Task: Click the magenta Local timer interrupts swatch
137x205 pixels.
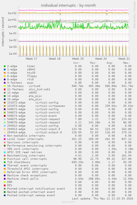Action: (x=5, y=139)
